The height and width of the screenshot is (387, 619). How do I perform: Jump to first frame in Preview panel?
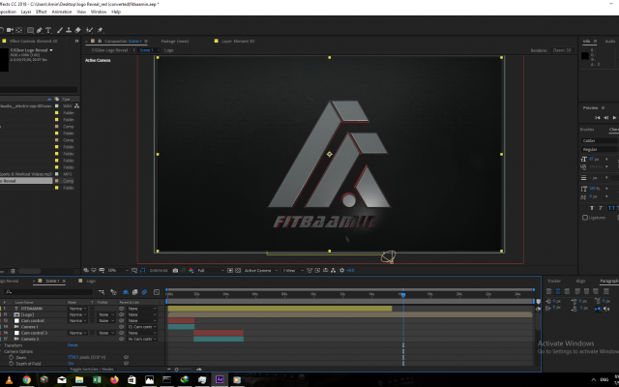coord(598,118)
